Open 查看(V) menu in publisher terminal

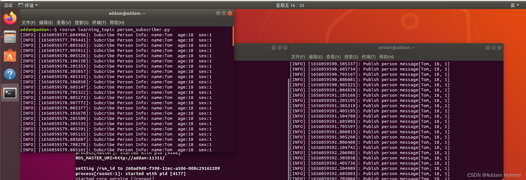coord(333,57)
